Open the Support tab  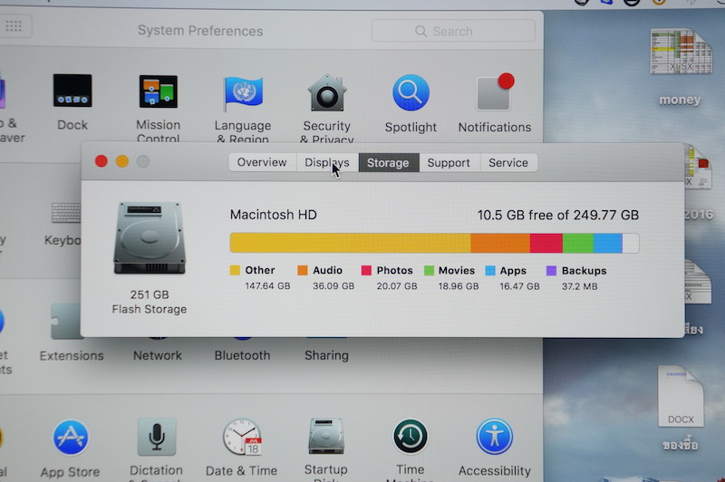pyautogui.click(x=449, y=163)
